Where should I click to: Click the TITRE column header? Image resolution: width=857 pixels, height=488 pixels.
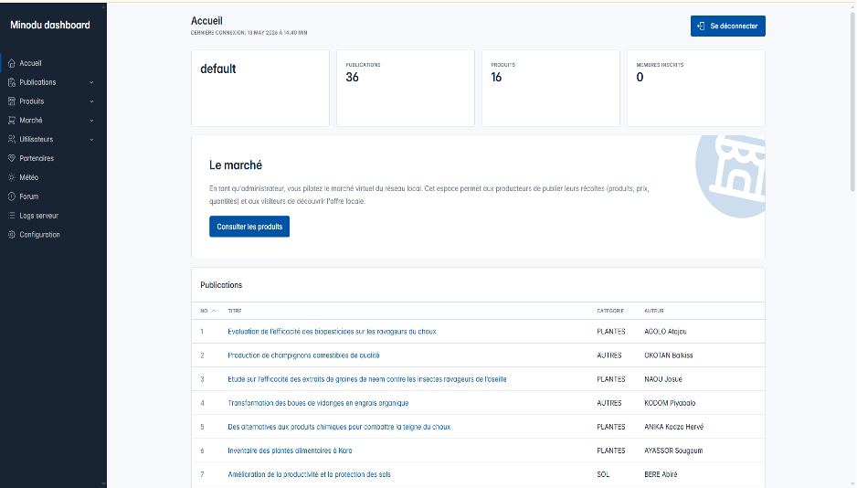[235, 311]
